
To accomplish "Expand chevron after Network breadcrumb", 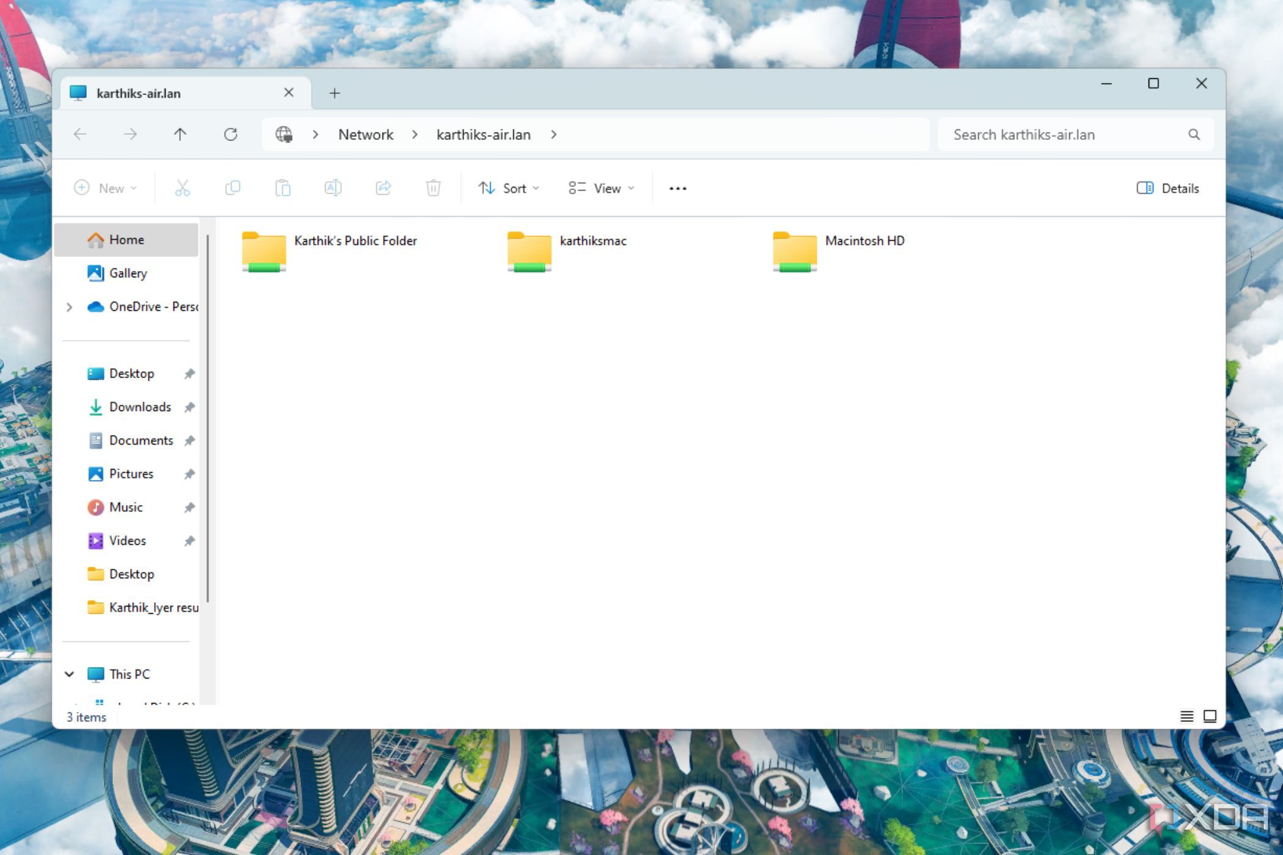I will tap(415, 134).
